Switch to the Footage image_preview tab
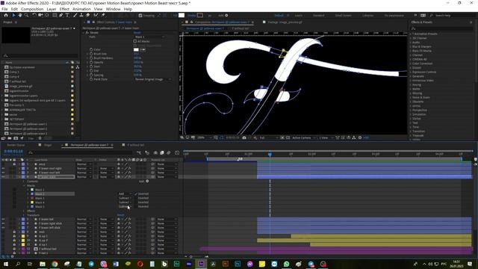This screenshot has width=478, height=269. (285, 22)
